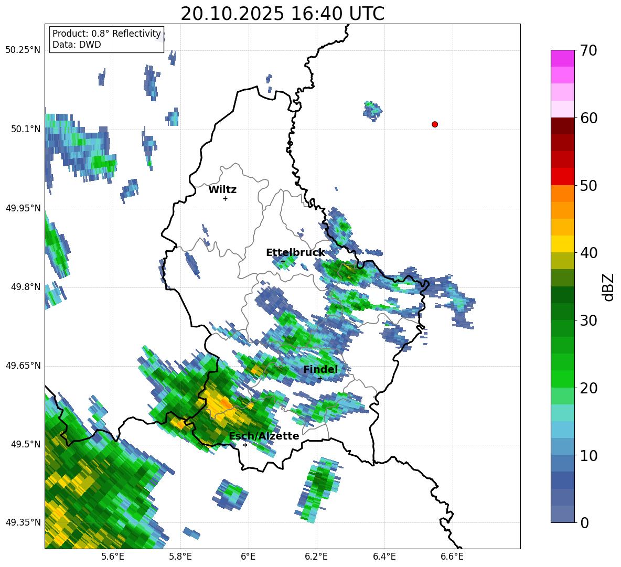Click the small radar echo west of red dot

coord(372,111)
